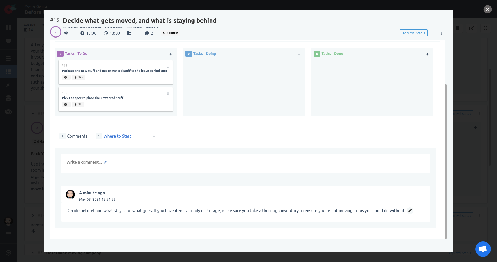The image size is (497, 262).
Task: Select the Where to Start tab
Action: click(x=117, y=136)
